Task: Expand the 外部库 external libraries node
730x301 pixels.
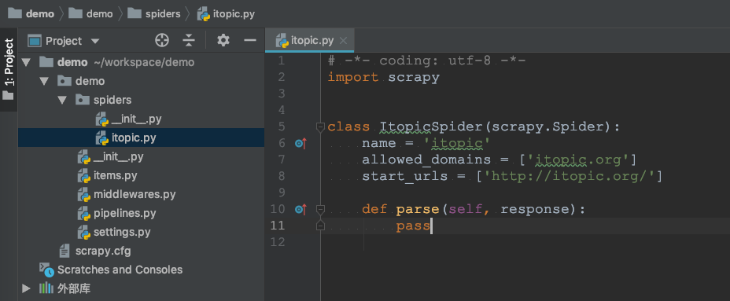Action: pyautogui.click(x=26, y=288)
